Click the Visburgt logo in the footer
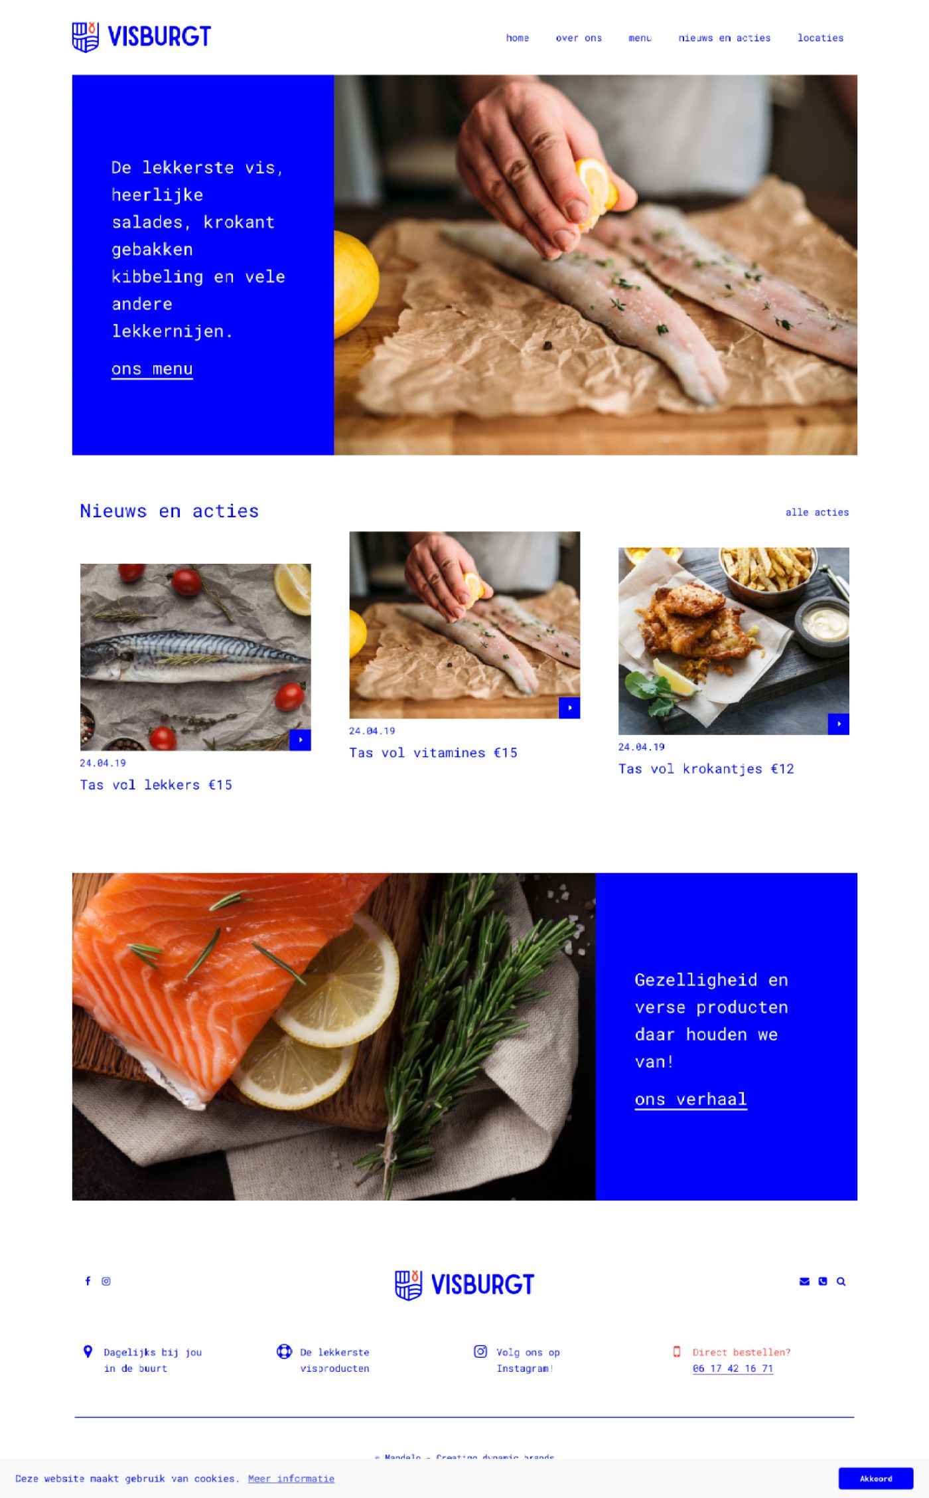The width and height of the screenshot is (929, 1498). [x=464, y=1285]
